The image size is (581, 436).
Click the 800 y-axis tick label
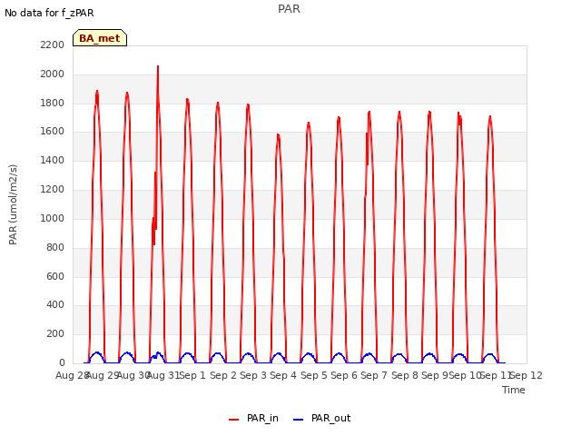pos(55,247)
